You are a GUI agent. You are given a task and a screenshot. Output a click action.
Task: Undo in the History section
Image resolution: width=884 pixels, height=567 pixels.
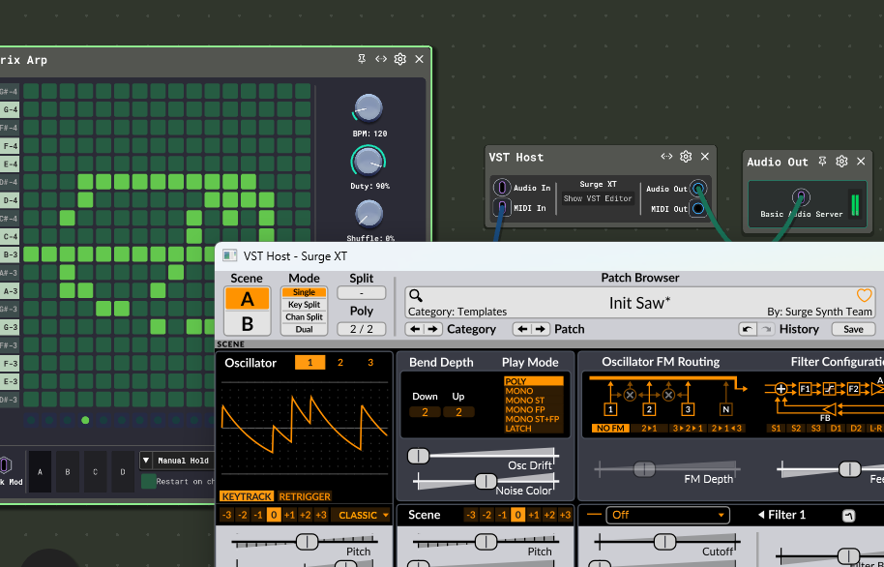748,329
